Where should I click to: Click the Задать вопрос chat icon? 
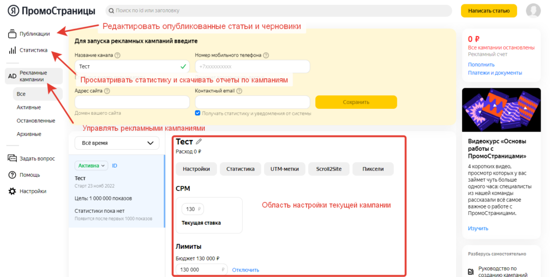(12, 158)
